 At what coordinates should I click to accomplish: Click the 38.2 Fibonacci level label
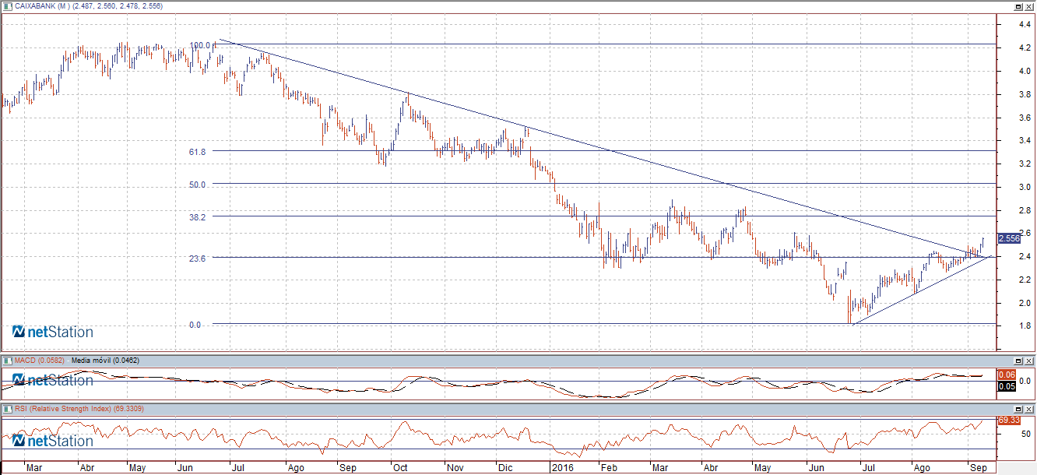[x=197, y=217]
